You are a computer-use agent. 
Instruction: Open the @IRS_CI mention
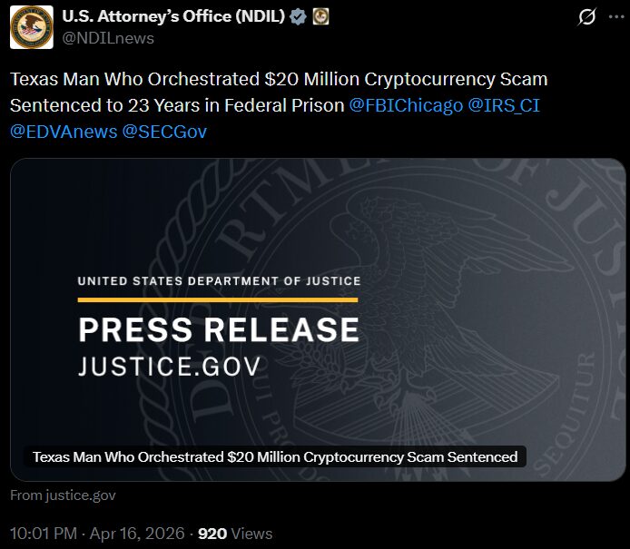point(503,105)
